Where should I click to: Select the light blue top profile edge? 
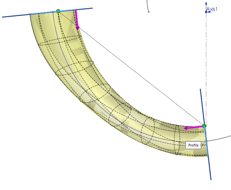tap(43, 13)
